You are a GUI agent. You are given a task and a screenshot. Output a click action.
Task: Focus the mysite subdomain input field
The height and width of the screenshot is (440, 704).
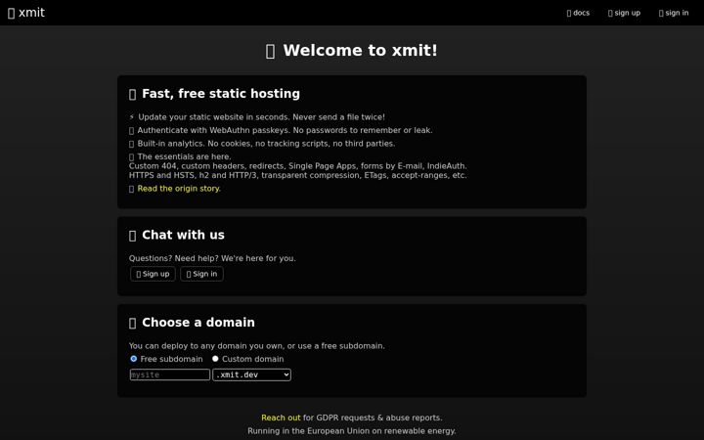(x=170, y=374)
